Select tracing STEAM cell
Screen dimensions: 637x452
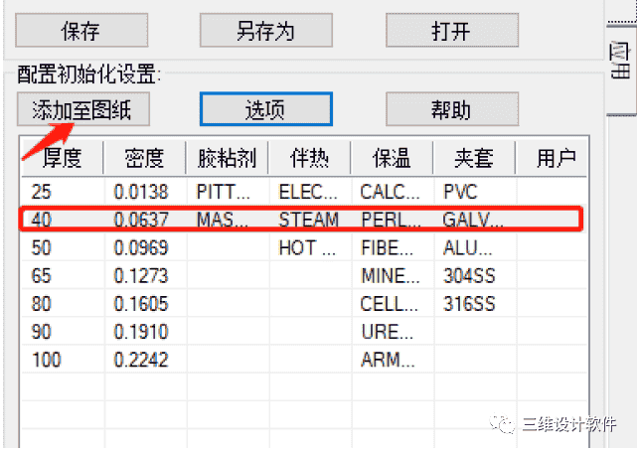(x=309, y=220)
